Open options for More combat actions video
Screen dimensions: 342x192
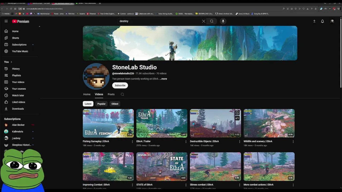293,185
